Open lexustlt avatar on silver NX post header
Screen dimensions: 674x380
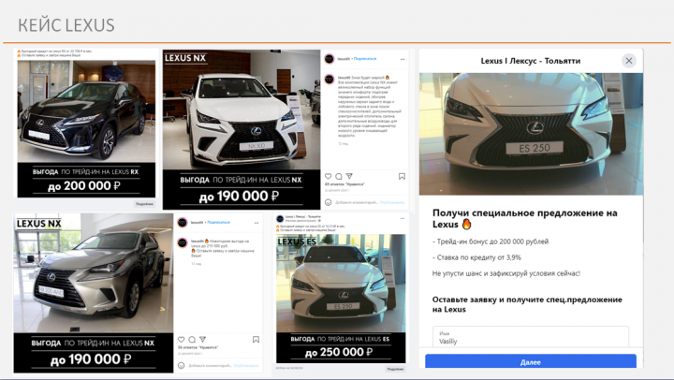coord(183,222)
